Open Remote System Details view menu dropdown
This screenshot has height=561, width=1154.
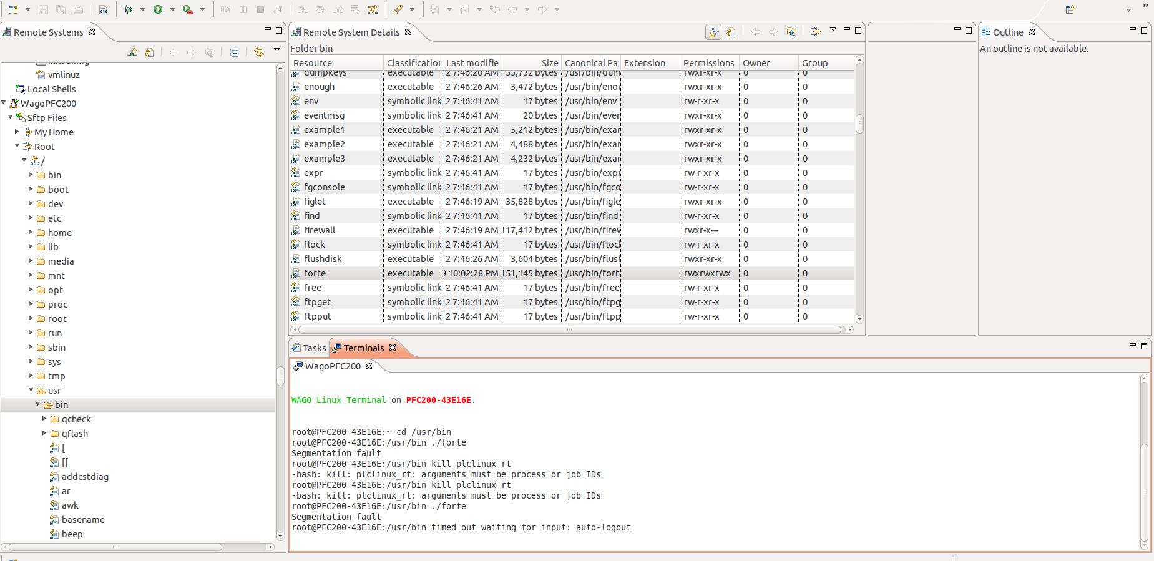tap(833, 30)
